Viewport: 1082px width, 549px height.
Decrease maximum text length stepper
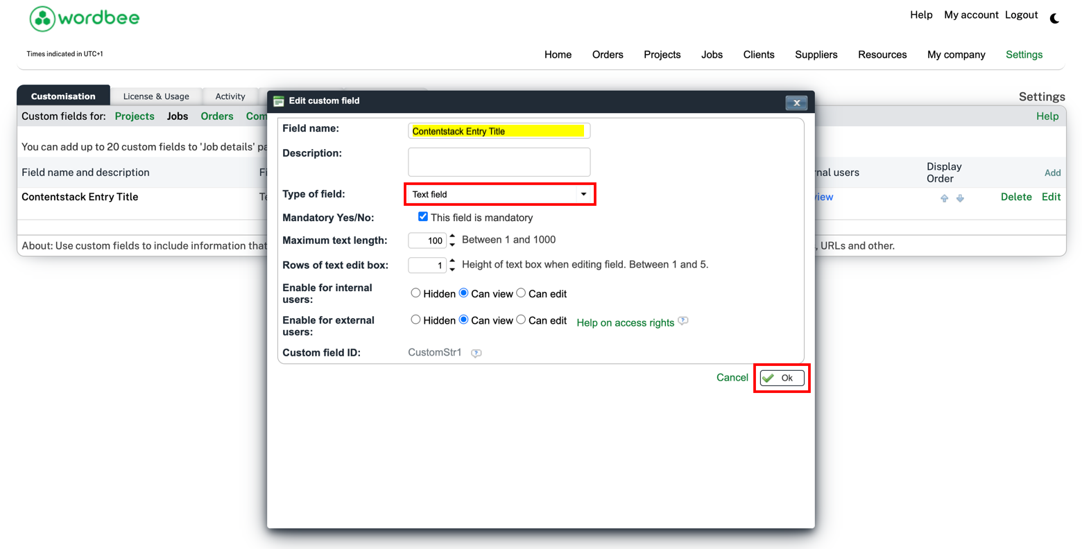[452, 245]
